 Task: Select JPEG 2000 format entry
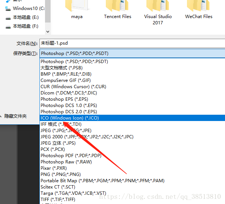pos(132,136)
